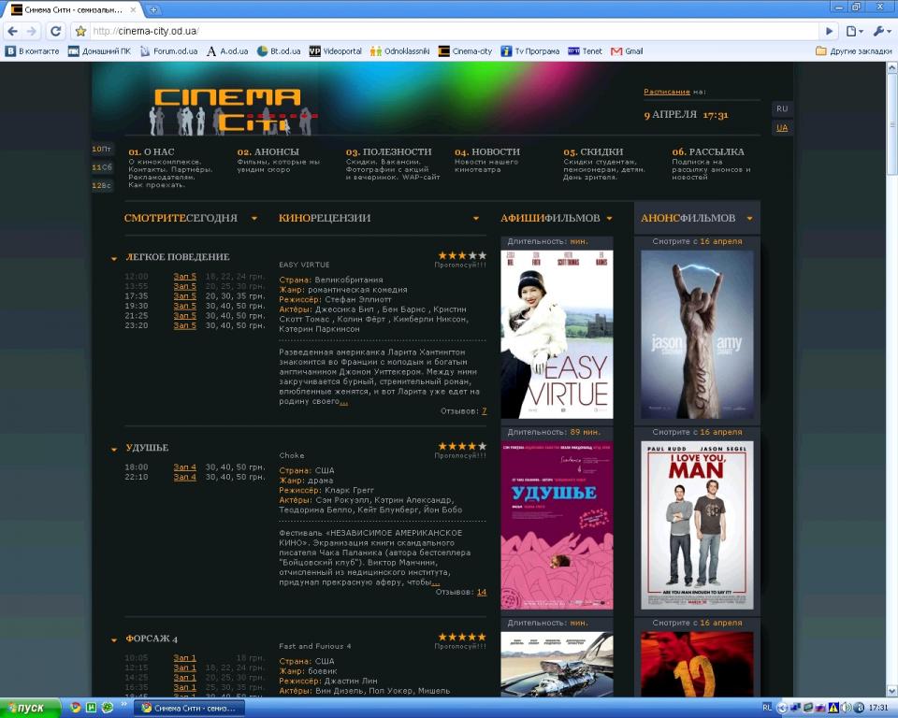Click the address bar URL field
Image resolution: width=898 pixels, height=718 pixels.
pyautogui.click(x=453, y=31)
